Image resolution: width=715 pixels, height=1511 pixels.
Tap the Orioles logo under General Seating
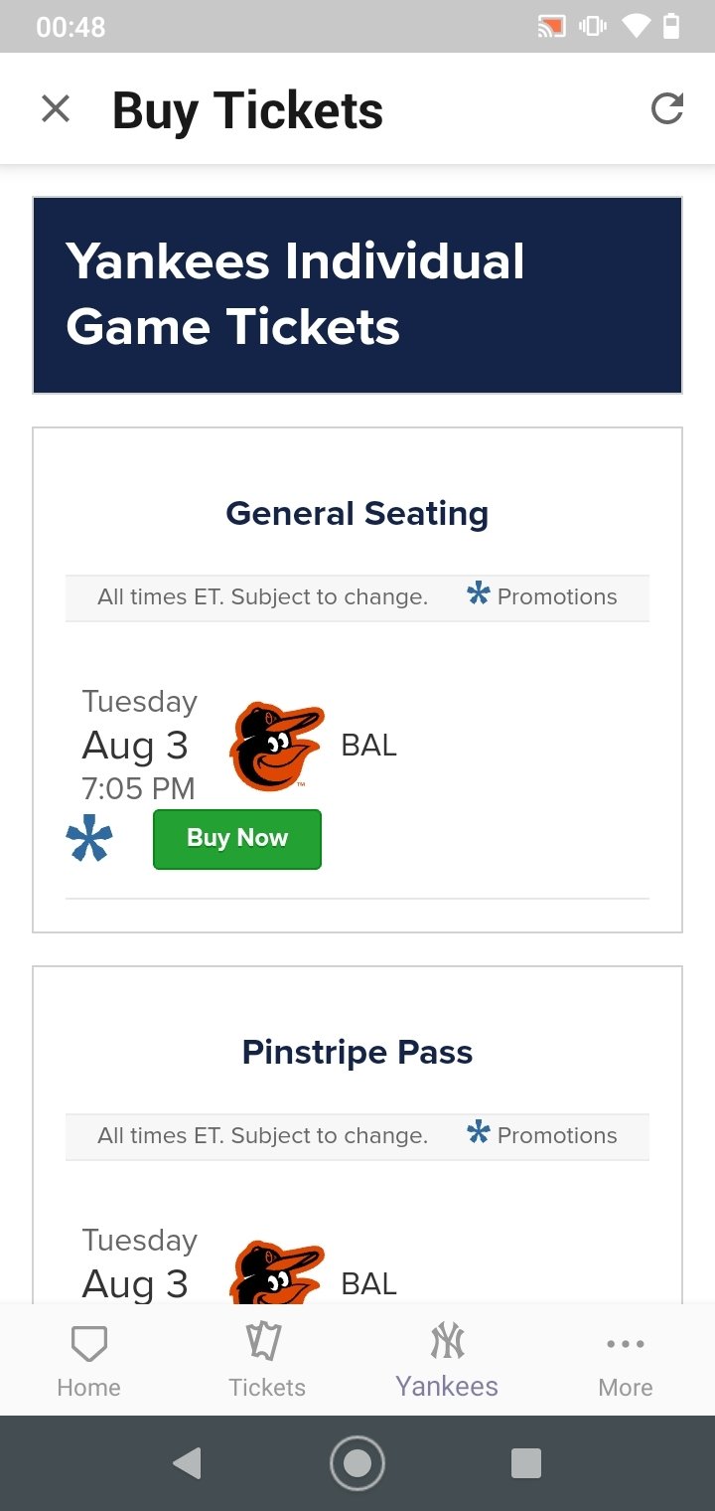pos(276,747)
